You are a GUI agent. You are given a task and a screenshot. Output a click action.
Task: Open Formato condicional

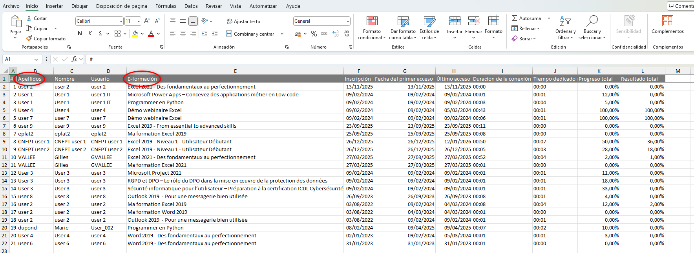click(372, 27)
